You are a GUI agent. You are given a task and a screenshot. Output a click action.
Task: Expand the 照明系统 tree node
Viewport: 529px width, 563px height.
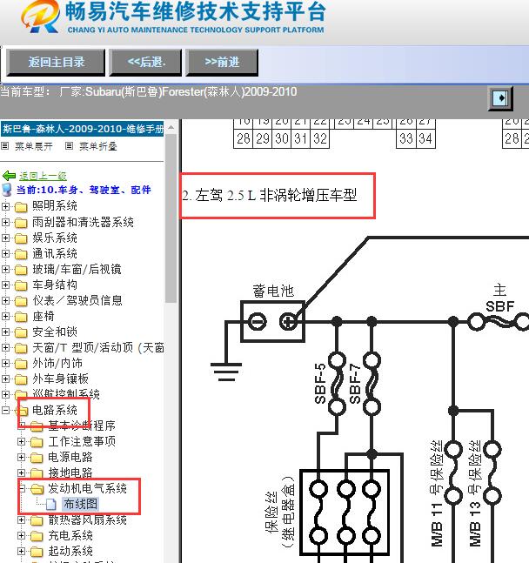5,206
